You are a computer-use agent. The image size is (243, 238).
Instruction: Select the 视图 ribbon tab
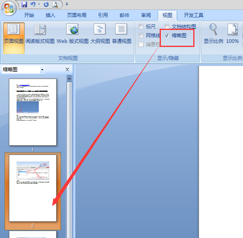(x=167, y=15)
